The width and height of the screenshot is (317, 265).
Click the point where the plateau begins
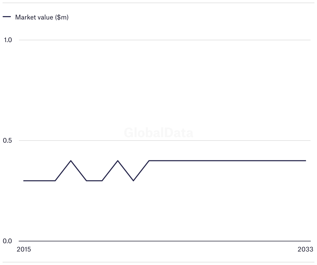pos(149,161)
